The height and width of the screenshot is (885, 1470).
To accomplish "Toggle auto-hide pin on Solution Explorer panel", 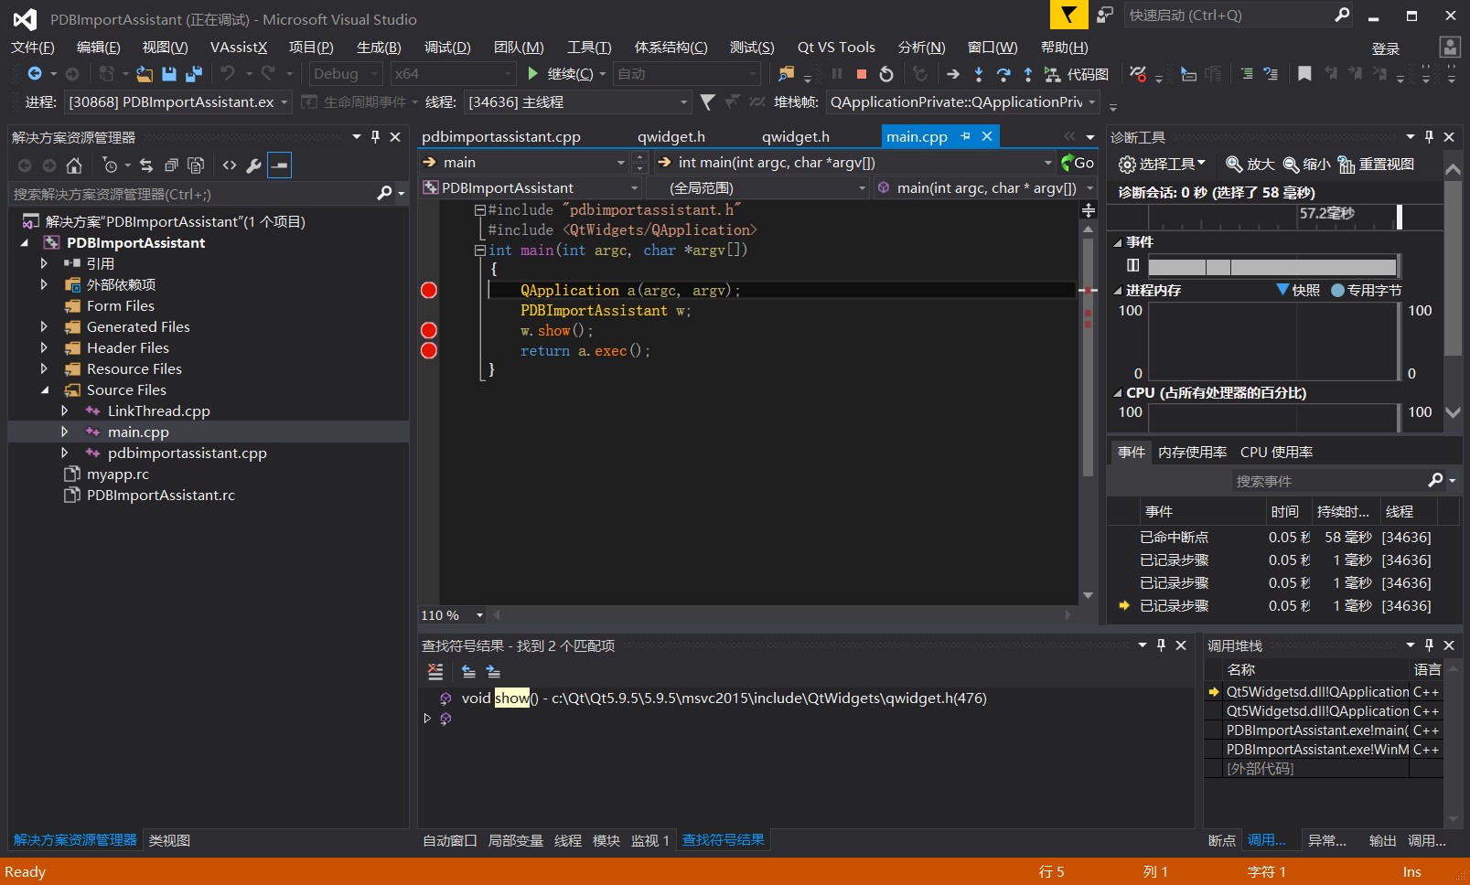I will (375, 136).
